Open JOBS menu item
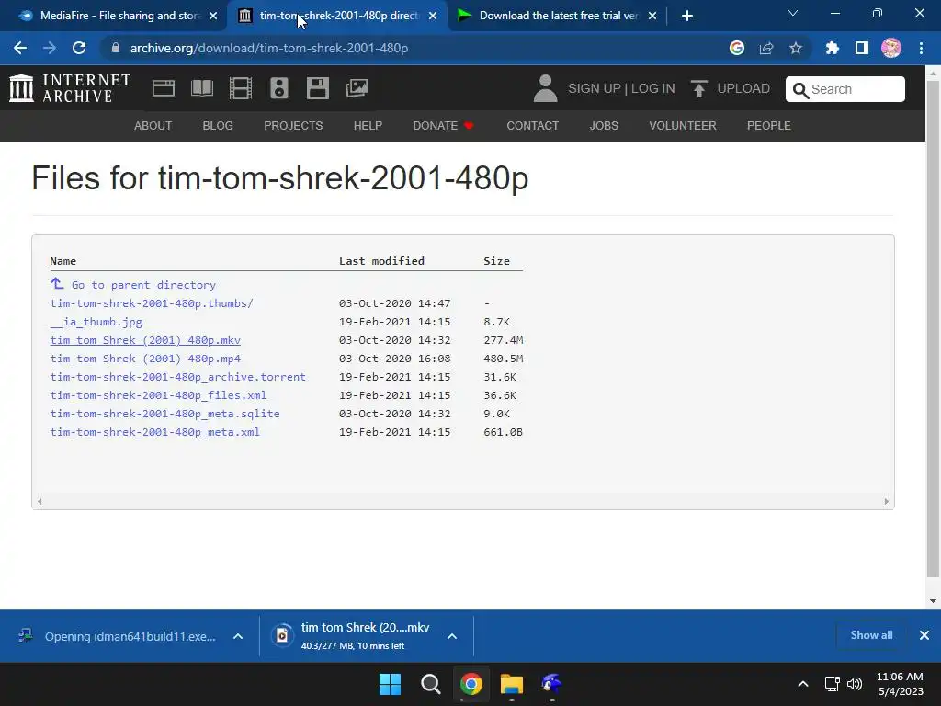941x706 pixels. tap(604, 125)
